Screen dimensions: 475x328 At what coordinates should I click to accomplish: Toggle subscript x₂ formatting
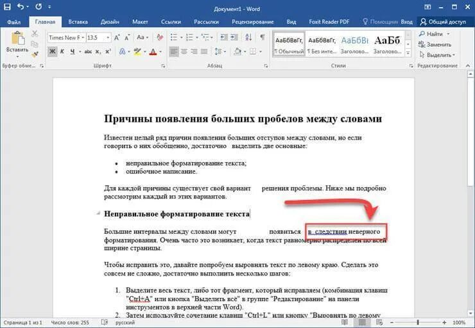click(x=98, y=52)
